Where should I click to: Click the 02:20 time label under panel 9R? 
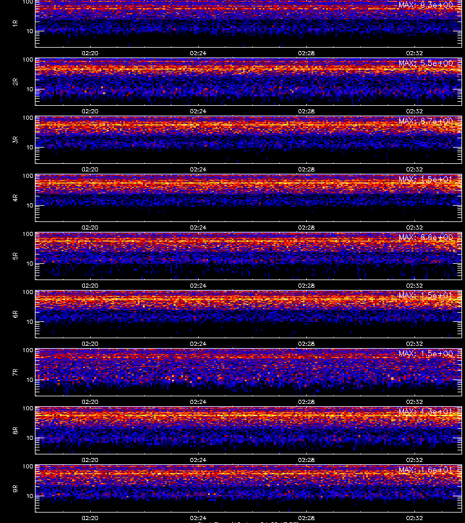click(x=90, y=518)
